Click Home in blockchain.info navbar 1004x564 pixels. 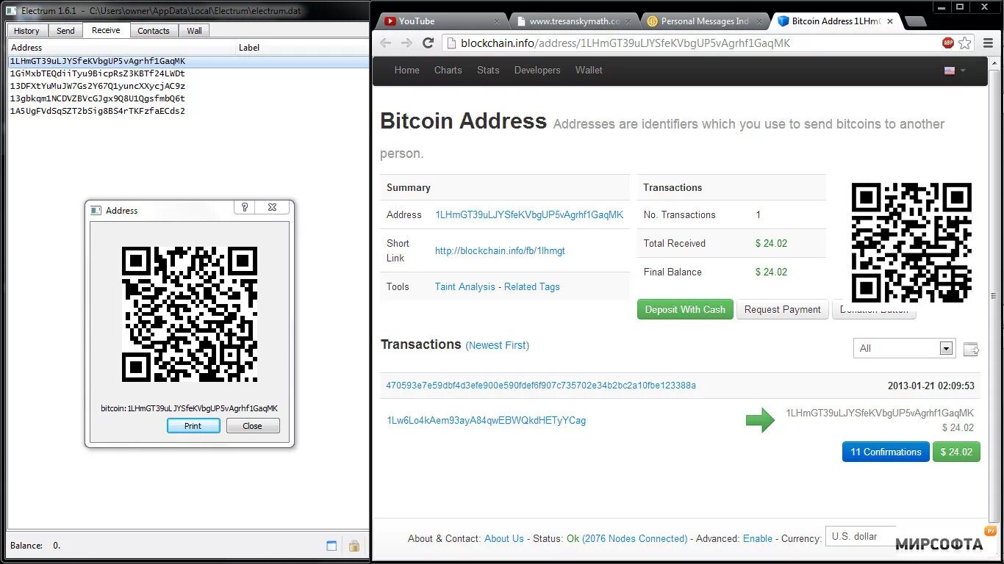coord(406,70)
